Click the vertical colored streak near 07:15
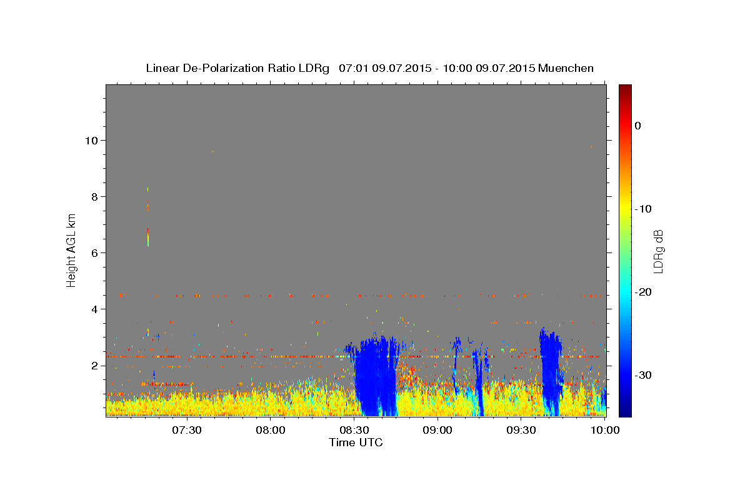The width and height of the screenshot is (750, 500). (148, 216)
